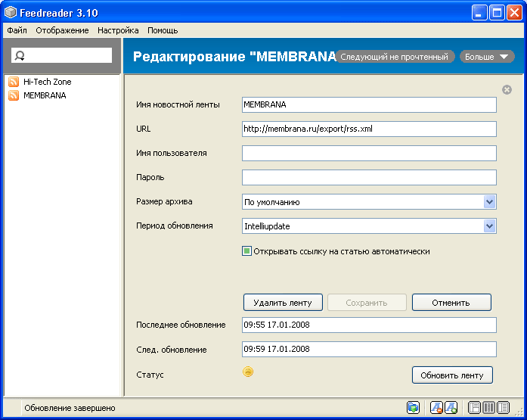The image size is (527, 420).
Task: Click the sad face status icon
Action: click(248, 372)
